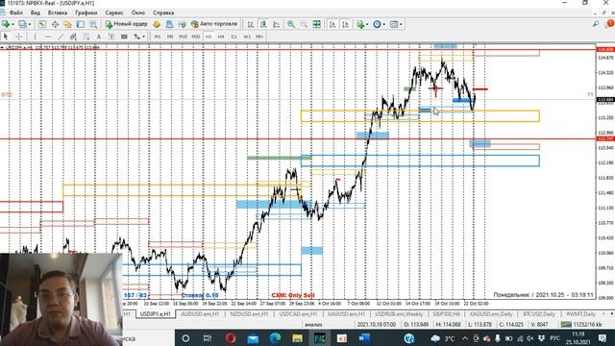Toggle chart shift from right edge
This screenshot has height=346, width=615.
(x=346, y=24)
